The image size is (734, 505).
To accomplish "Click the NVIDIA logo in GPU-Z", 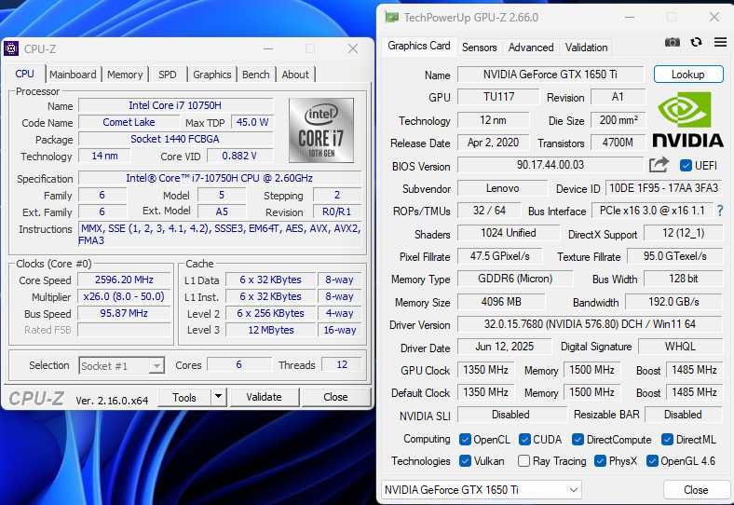I will (x=687, y=119).
